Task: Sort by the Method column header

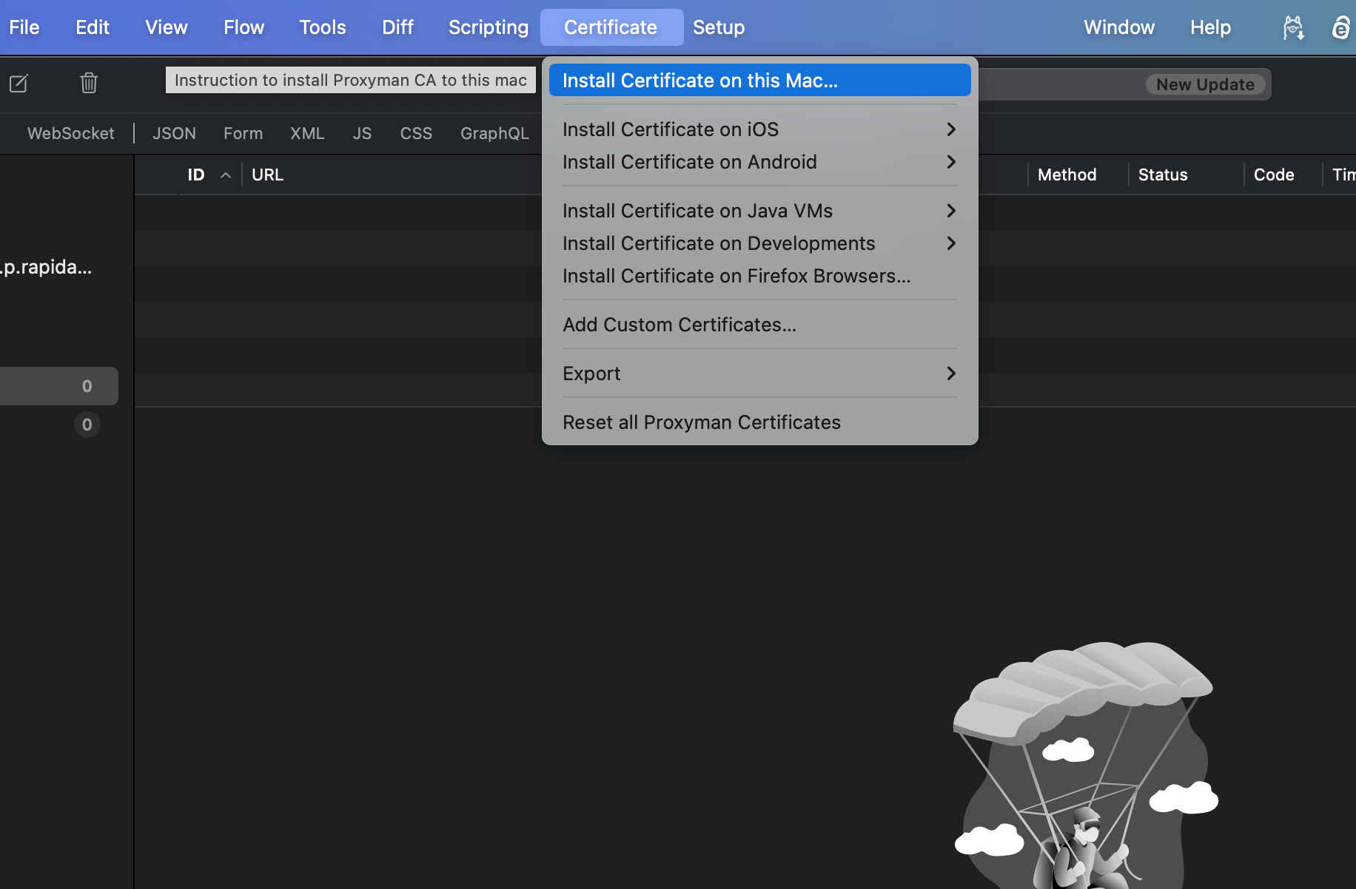Action: pos(1067,175)
